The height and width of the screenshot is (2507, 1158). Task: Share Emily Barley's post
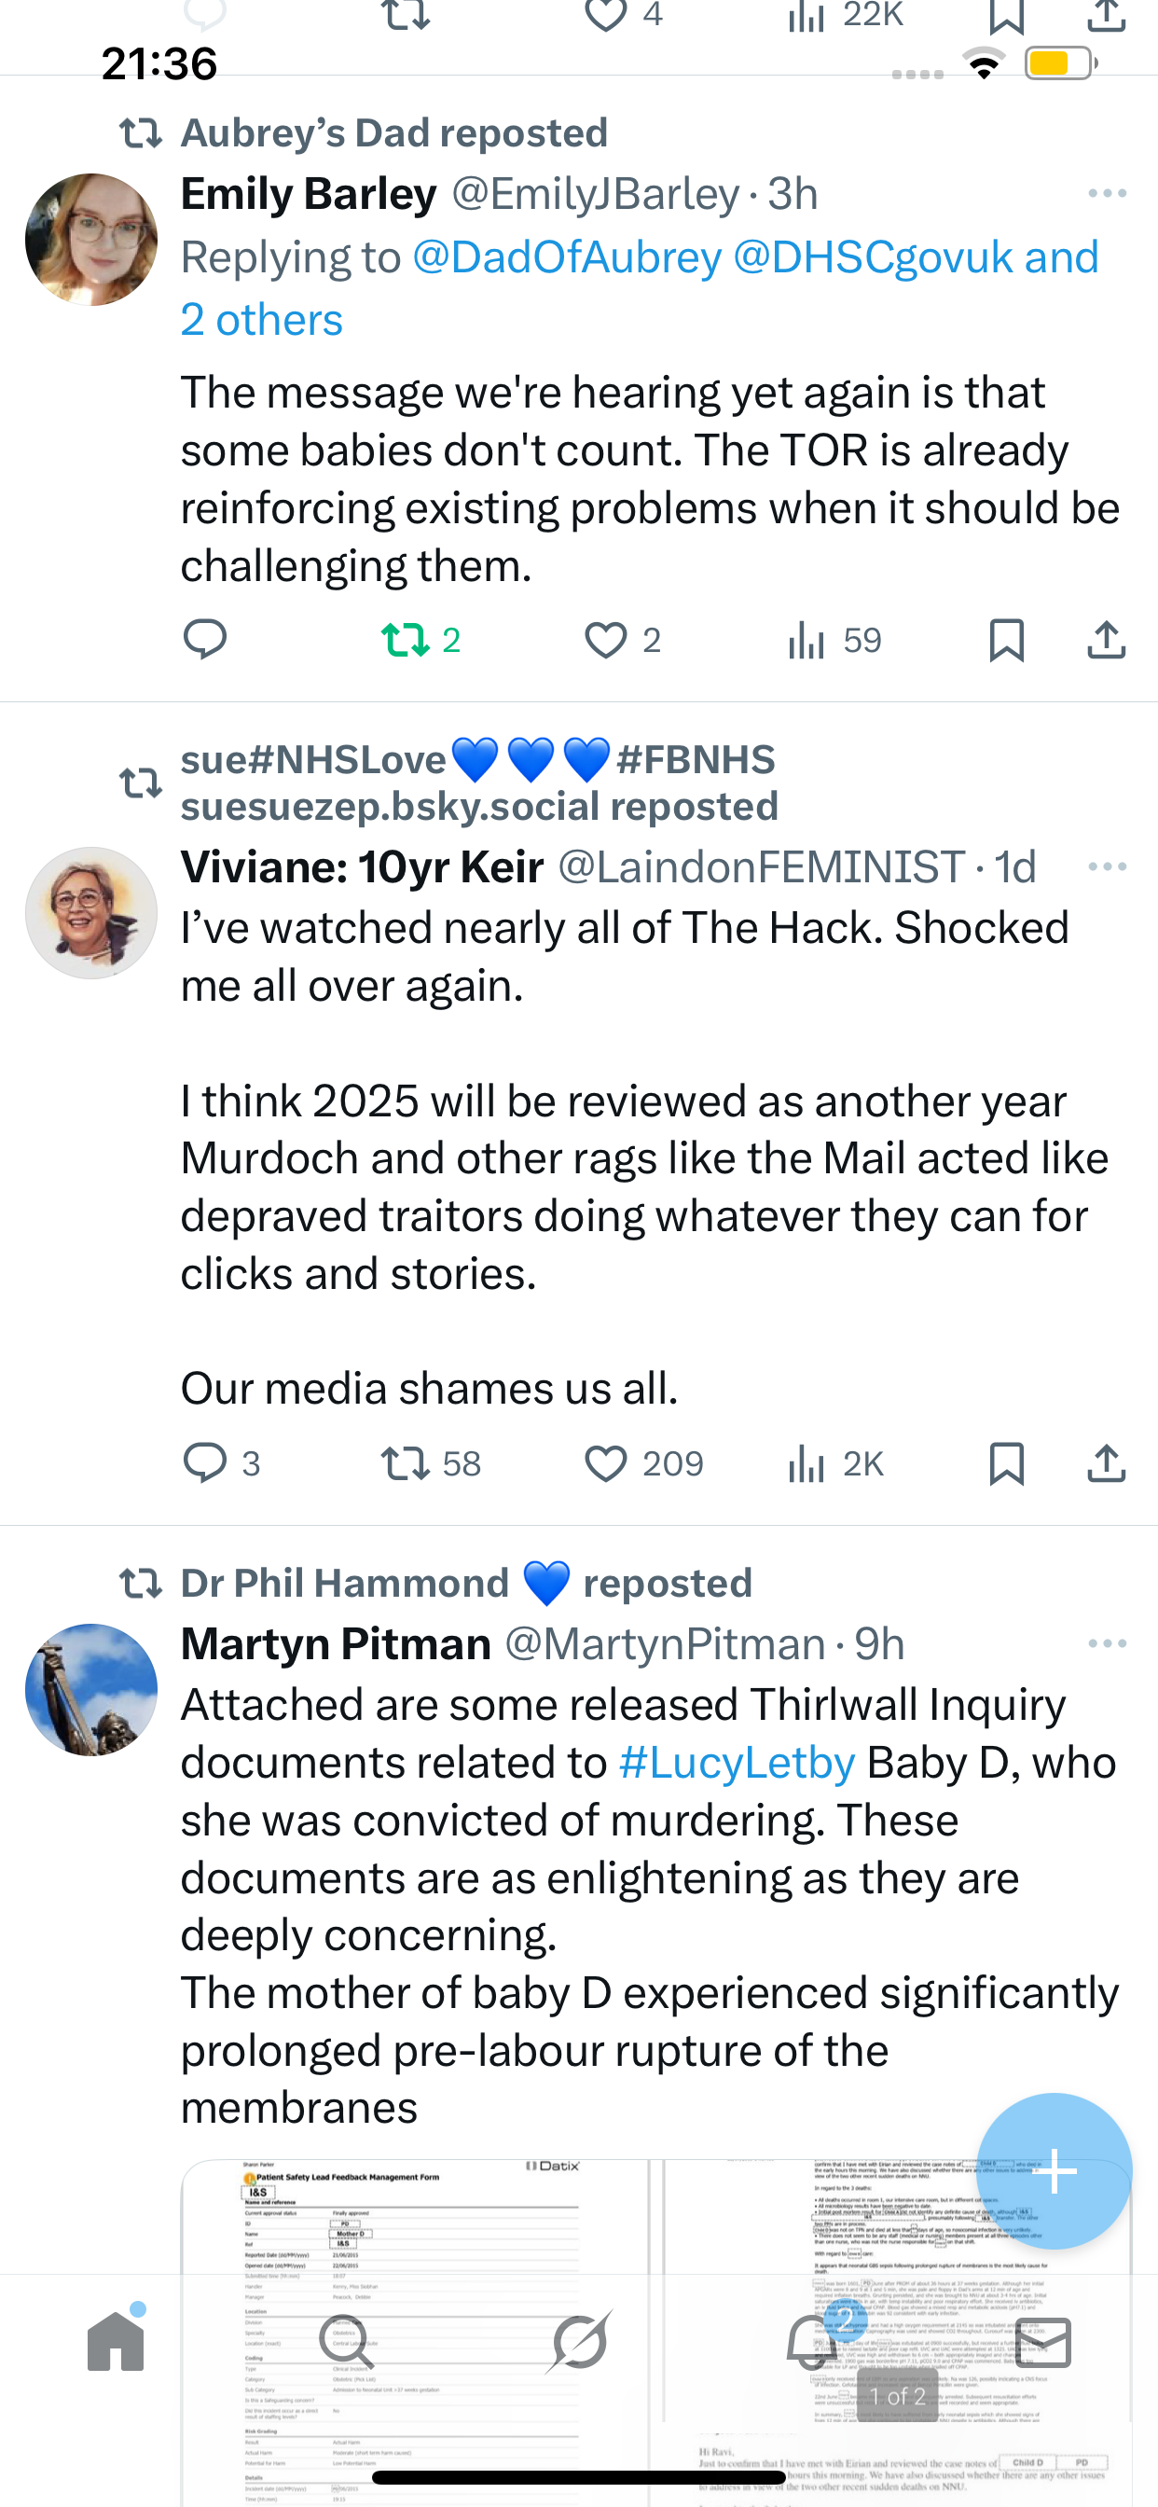pos(1107,641)
